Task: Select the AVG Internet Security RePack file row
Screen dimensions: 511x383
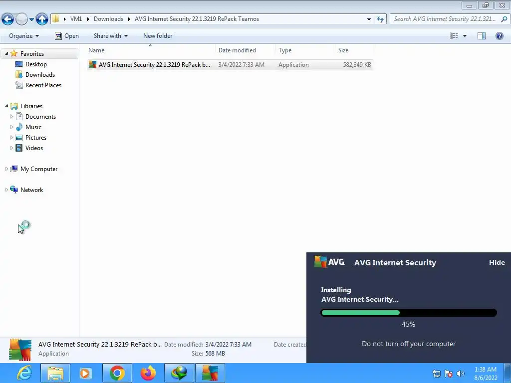Action: coord(230,64)
